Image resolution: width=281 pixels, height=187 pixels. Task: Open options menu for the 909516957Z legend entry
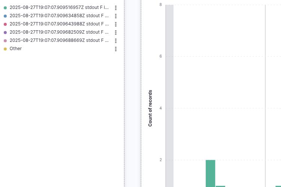[x=116, y=7]
